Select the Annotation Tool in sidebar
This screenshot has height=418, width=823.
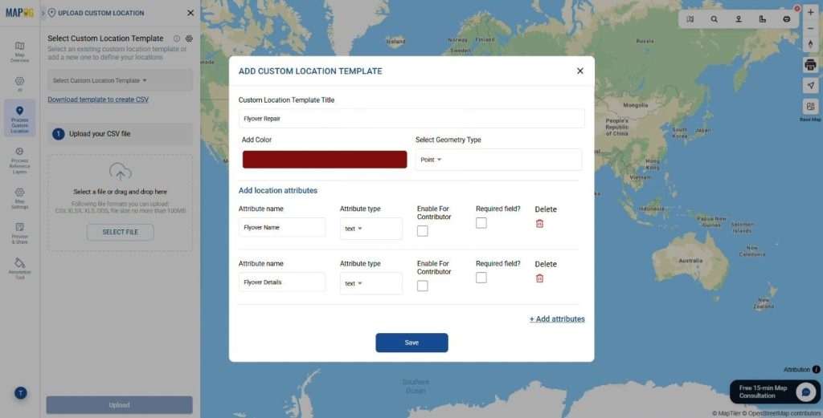point(19,268)
